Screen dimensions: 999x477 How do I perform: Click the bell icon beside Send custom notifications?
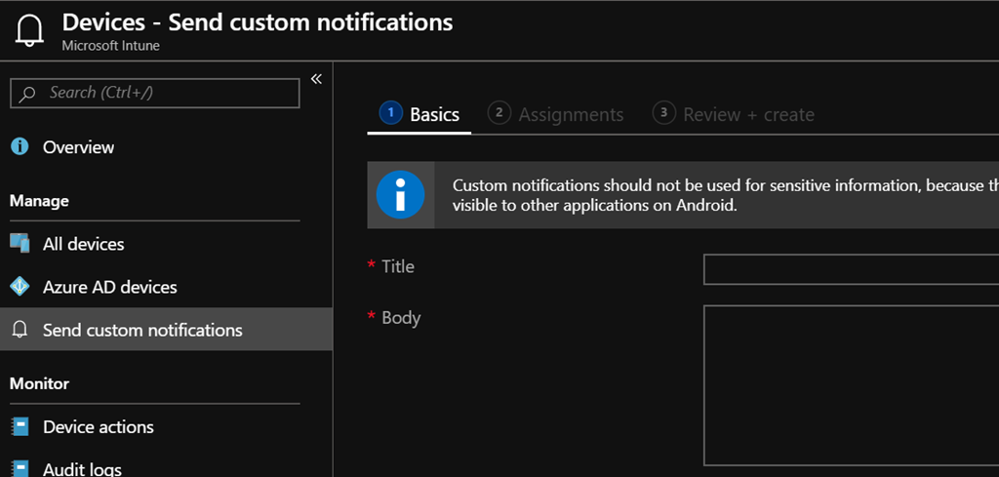point(20,330)
